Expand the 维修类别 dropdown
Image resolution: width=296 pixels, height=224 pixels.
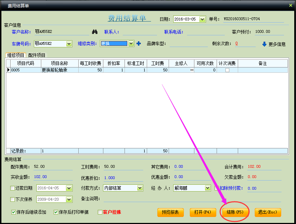(131, 44)
